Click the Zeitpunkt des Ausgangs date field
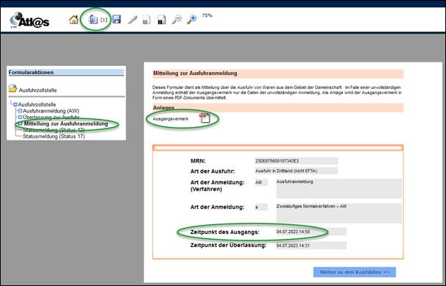The image size is (446, 286). [x=311, y=232]
